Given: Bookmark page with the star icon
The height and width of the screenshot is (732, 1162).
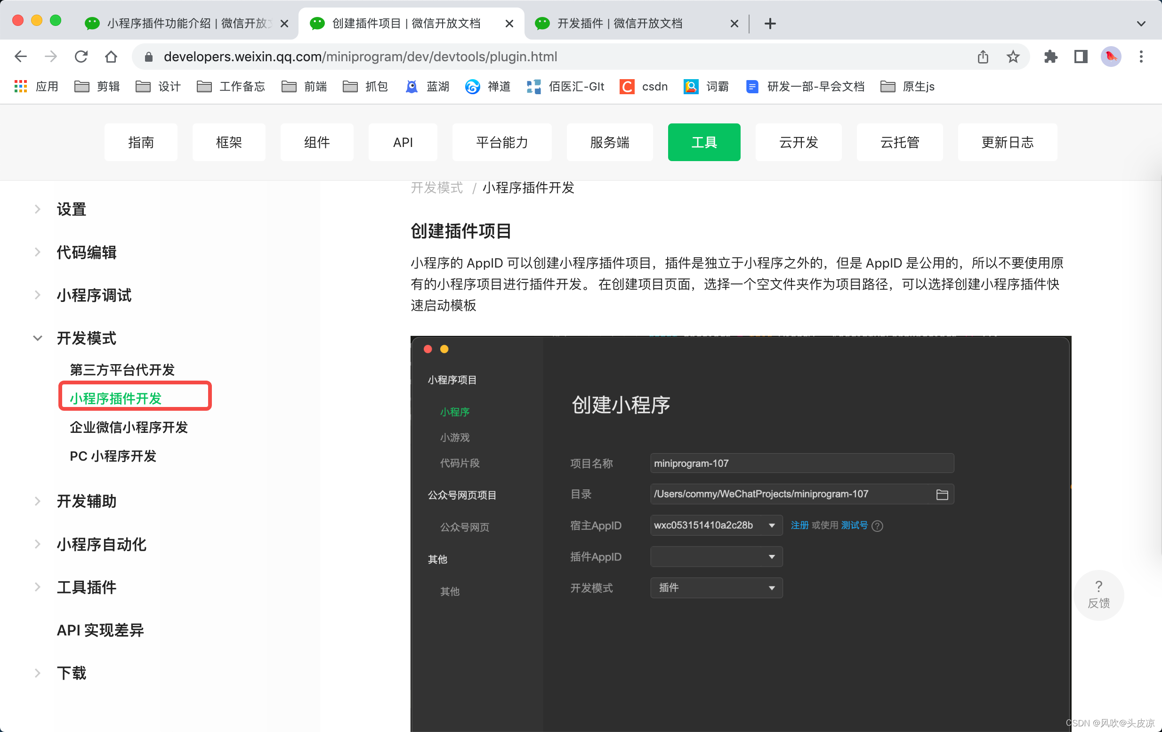Looking at the screenshot, I should click(x=1013, y=57).
